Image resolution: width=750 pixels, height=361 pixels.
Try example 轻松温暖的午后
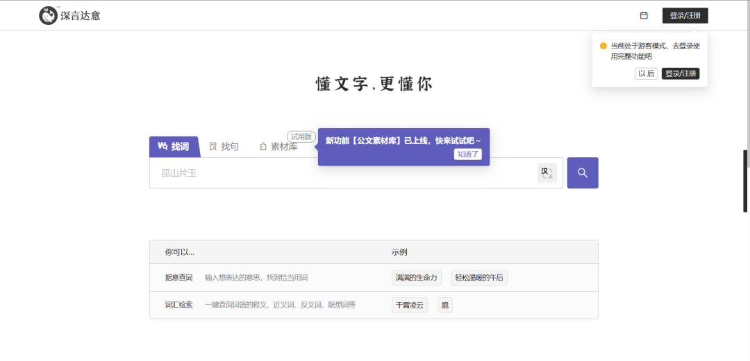478,277
